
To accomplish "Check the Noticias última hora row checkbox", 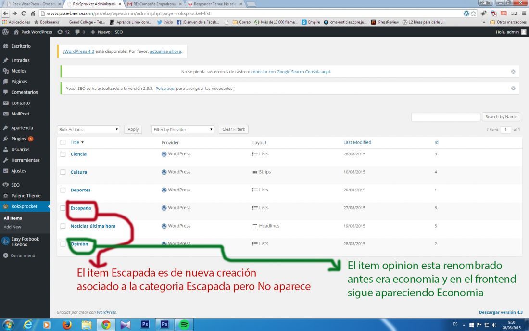I will [63, 226].
